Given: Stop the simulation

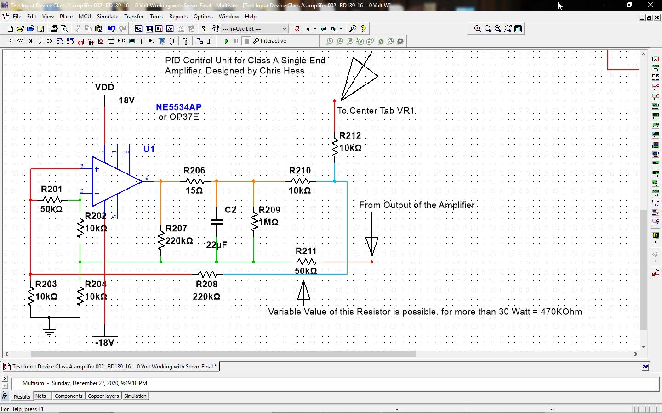Looking at the screenshot, I should pos(247,41).
